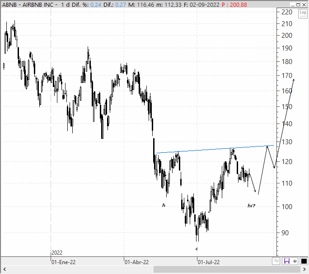
Task: Click the pin icon in the bottom toolbar
Action: pos(295,261)
